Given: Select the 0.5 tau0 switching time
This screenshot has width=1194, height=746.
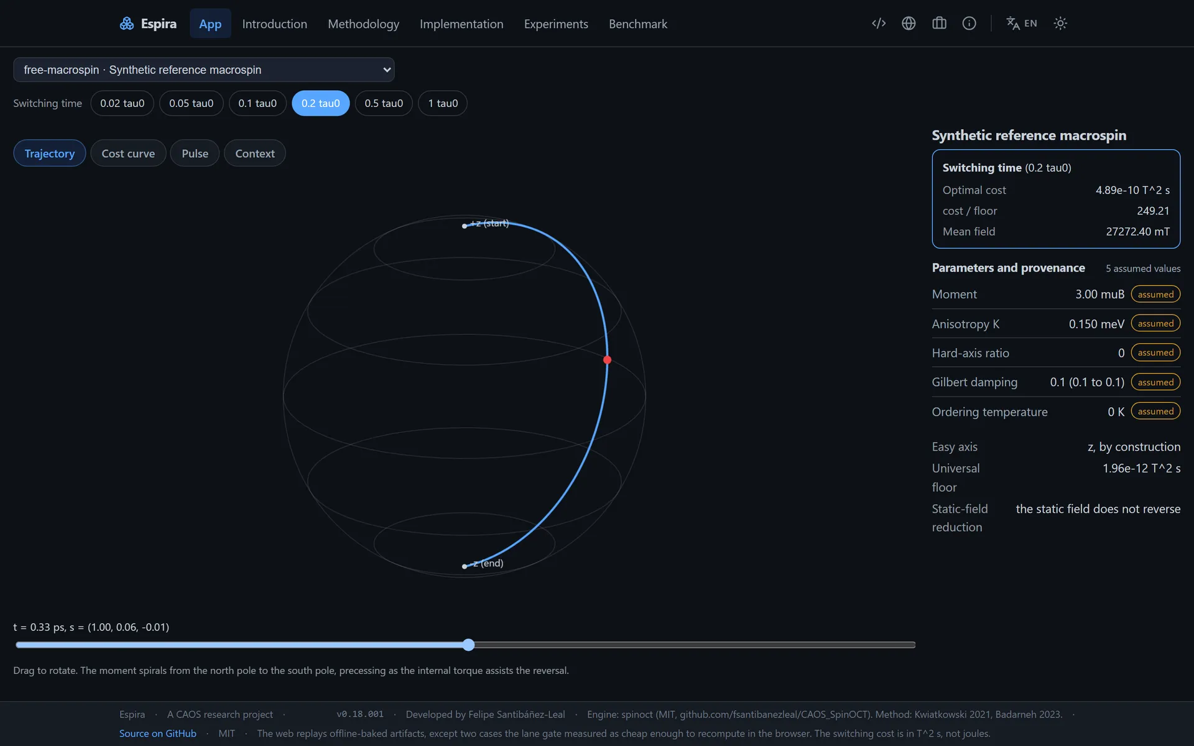Looking at the screenshot, I should pos(384,103).
